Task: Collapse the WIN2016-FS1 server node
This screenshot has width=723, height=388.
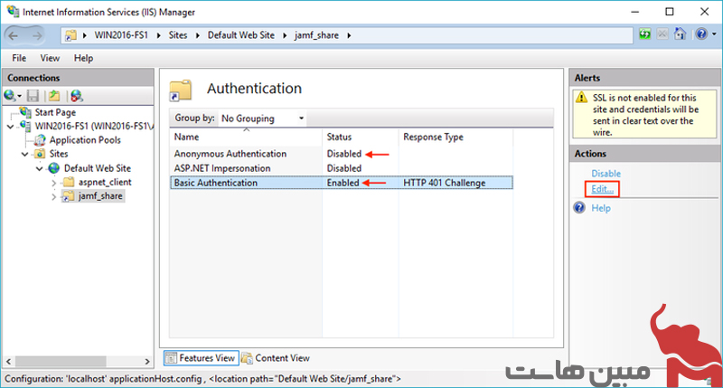Action: [10, 127]
